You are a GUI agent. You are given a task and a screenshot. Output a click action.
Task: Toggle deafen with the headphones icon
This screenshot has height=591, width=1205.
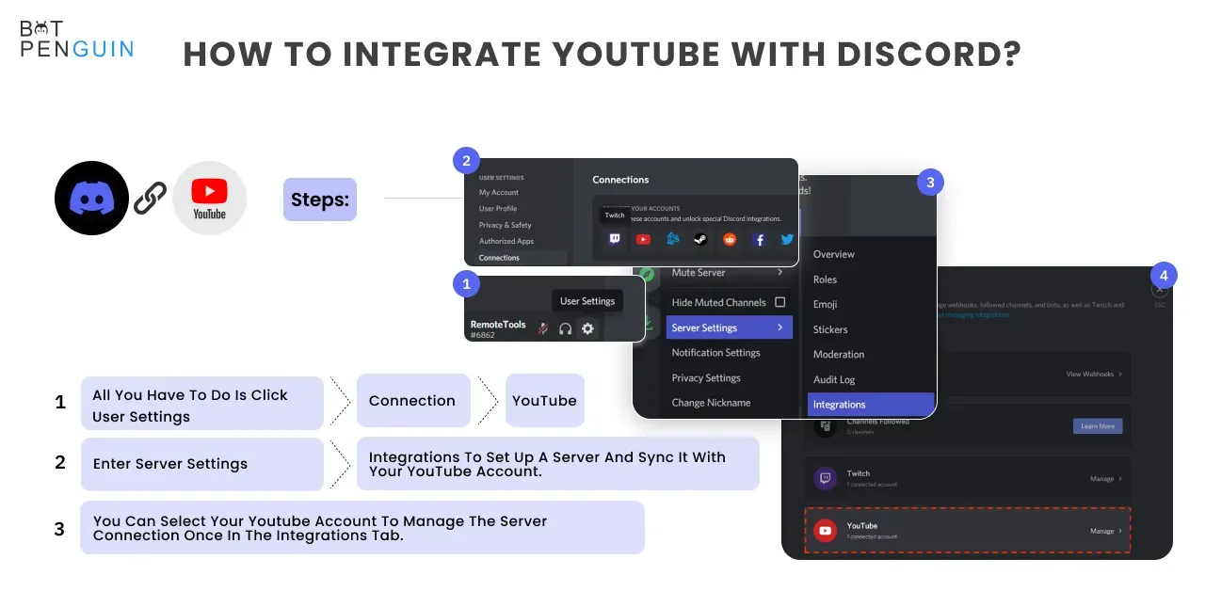pos(565,328)
